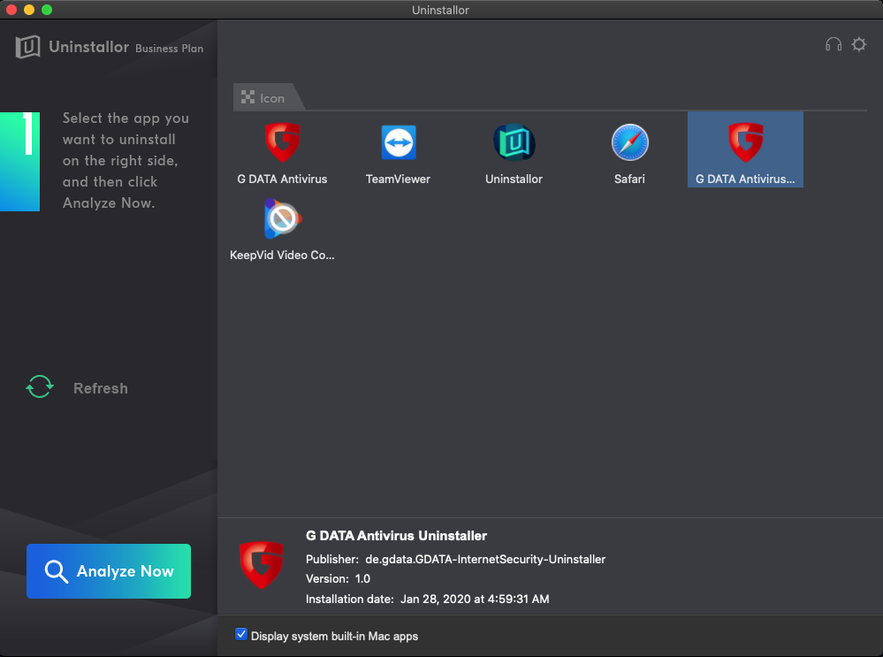
Task: Click the TeamViewer name label
Action: click(x=398, y=180)
